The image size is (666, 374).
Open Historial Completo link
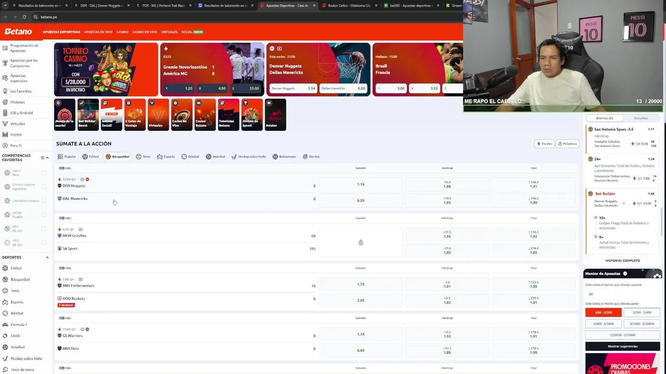tap(623, 260)
